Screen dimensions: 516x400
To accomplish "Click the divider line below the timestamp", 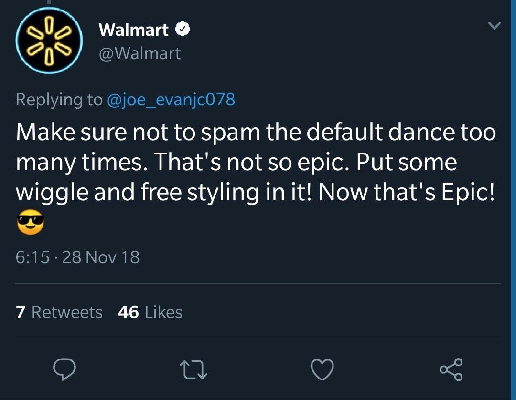I will pyautogui.click(x=258, y=283).
